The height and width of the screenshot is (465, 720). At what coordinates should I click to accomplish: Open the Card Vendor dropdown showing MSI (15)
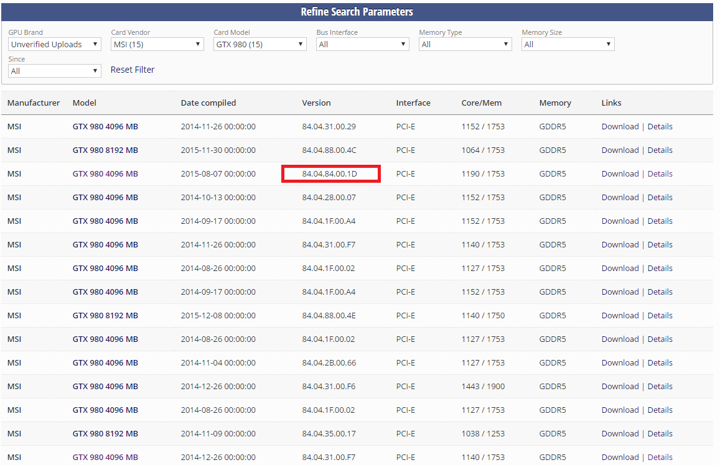pyautogui.click(x=157, y=45)
